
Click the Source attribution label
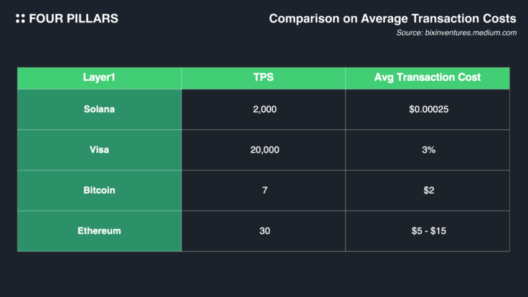point(409,33)
